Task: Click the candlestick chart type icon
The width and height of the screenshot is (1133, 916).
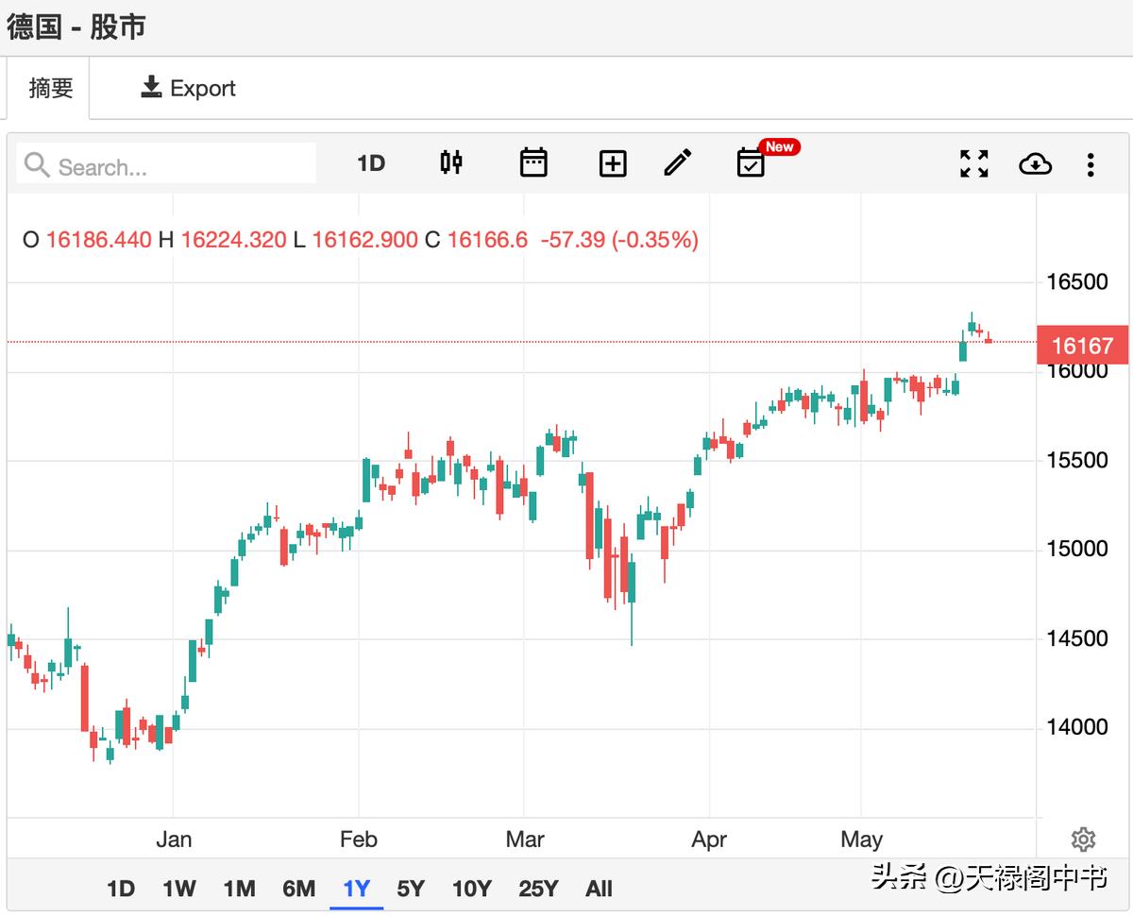Action: pyautogui.click(x=451, y=163)
